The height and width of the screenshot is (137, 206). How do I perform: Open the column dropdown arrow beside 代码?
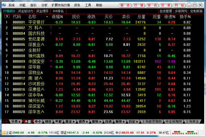7,16
